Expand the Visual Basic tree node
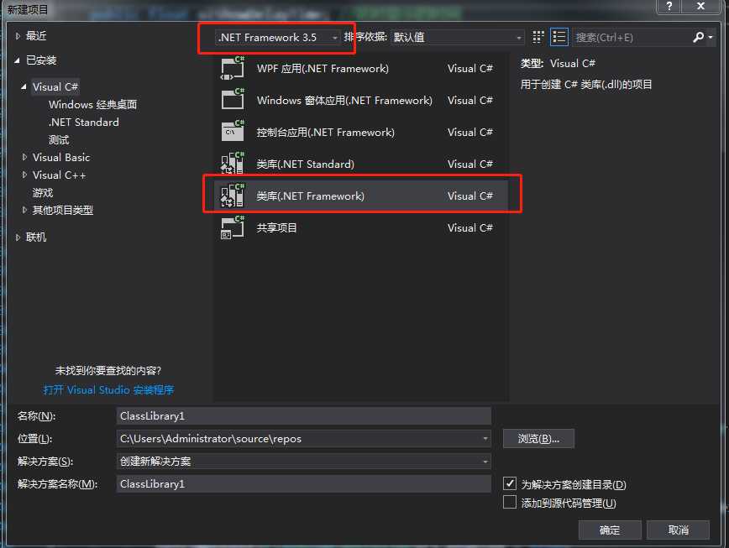This screenshot has width=729, height=548. coord(24,158)
